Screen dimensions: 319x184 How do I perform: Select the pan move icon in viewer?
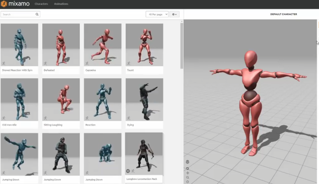click(187, 173)
